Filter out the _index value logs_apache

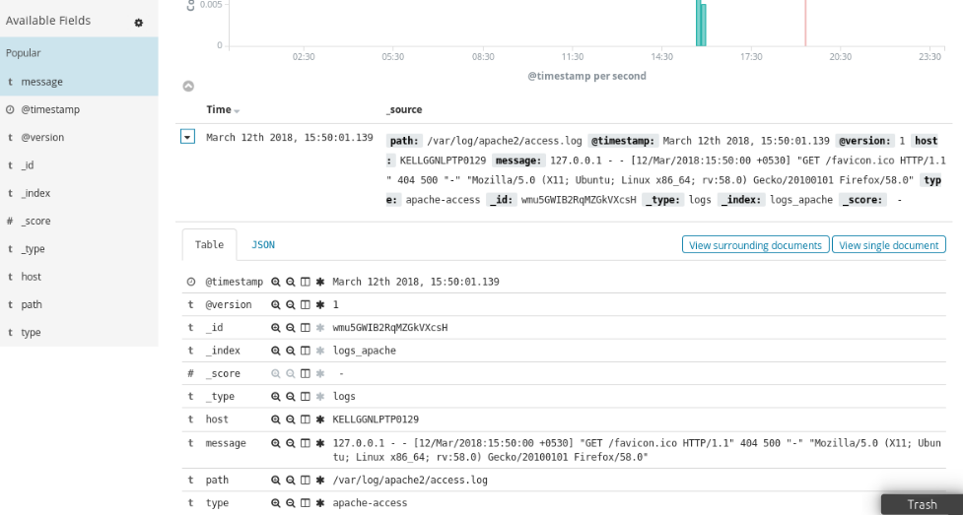(291, 351)
